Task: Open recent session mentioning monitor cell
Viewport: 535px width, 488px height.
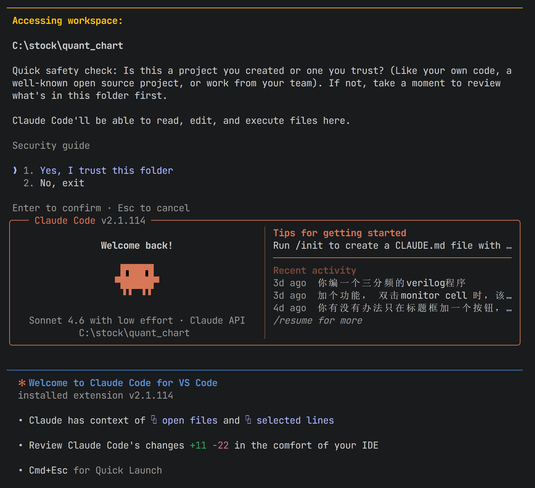Action: [392, 295]
